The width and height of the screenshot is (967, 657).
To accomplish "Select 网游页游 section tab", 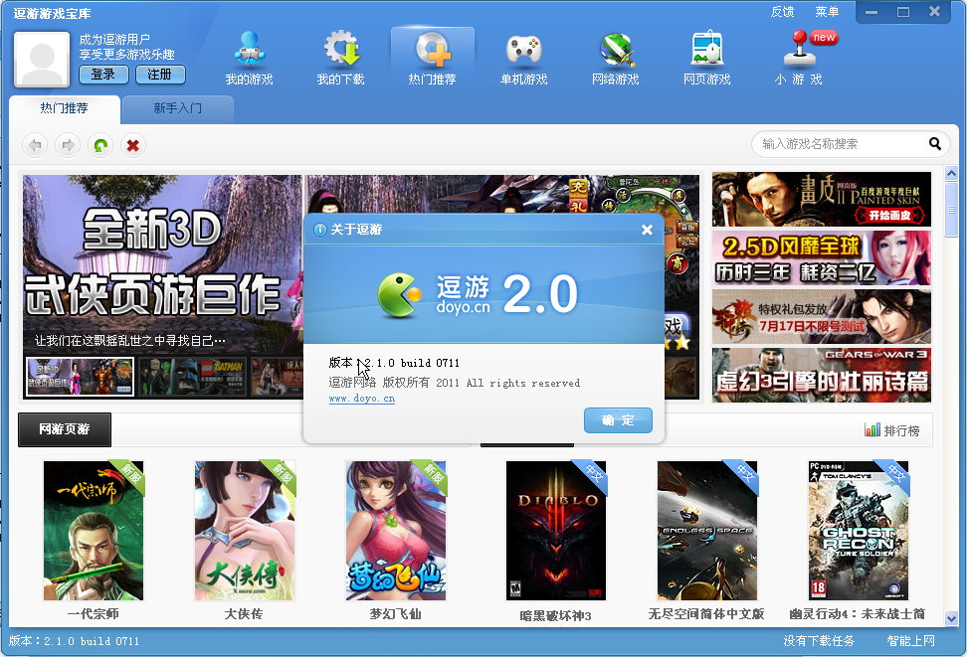I will (x=65, y=429).
